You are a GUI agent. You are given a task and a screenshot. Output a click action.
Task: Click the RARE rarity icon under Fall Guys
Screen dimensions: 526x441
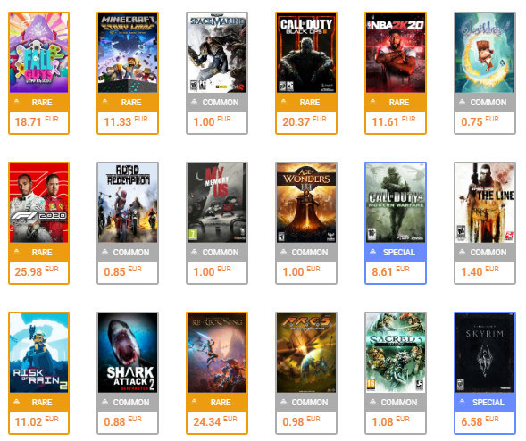(x=16, y=102)
